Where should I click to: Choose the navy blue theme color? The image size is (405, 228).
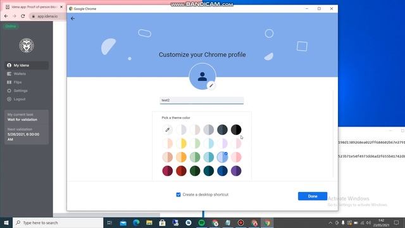[x=222, y=171]
